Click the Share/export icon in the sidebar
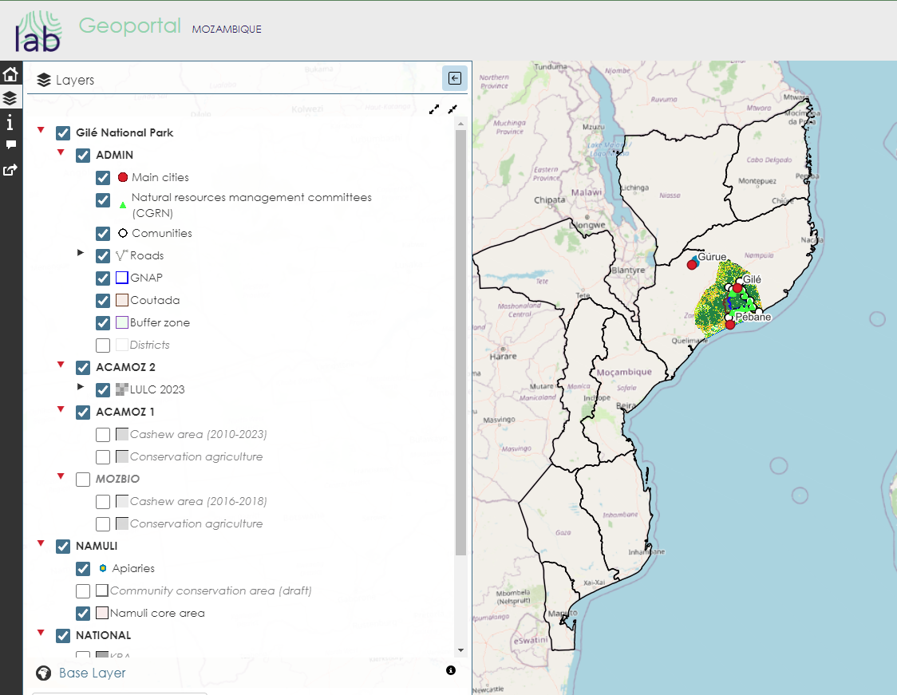The height and width of the screenshot is (695, 897). click(10, 170)
